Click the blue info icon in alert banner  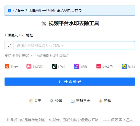click(x=10, y=11)
